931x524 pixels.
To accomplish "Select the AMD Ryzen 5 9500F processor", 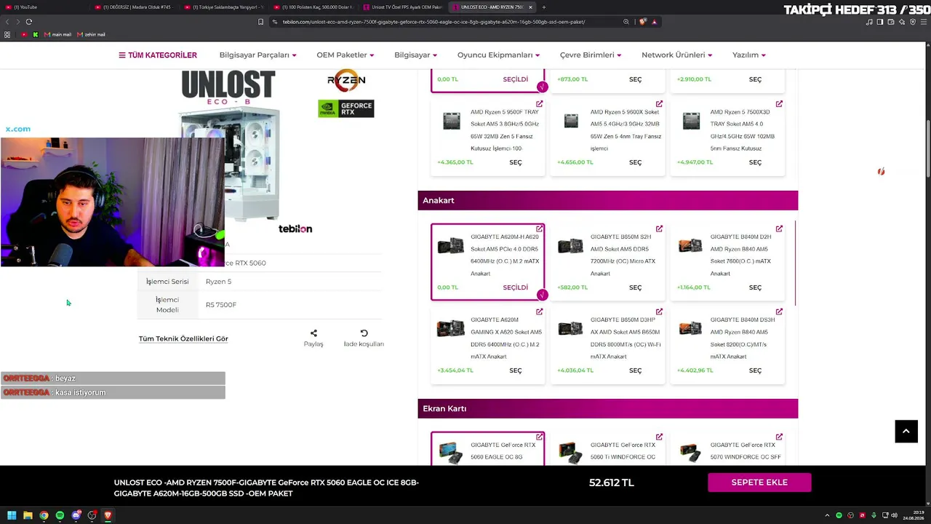I will click(515, 162).
